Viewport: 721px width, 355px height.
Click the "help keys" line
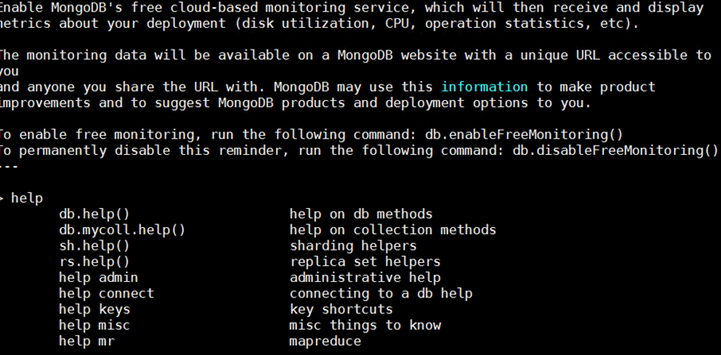pyautogui.click(x=94, y=310)
